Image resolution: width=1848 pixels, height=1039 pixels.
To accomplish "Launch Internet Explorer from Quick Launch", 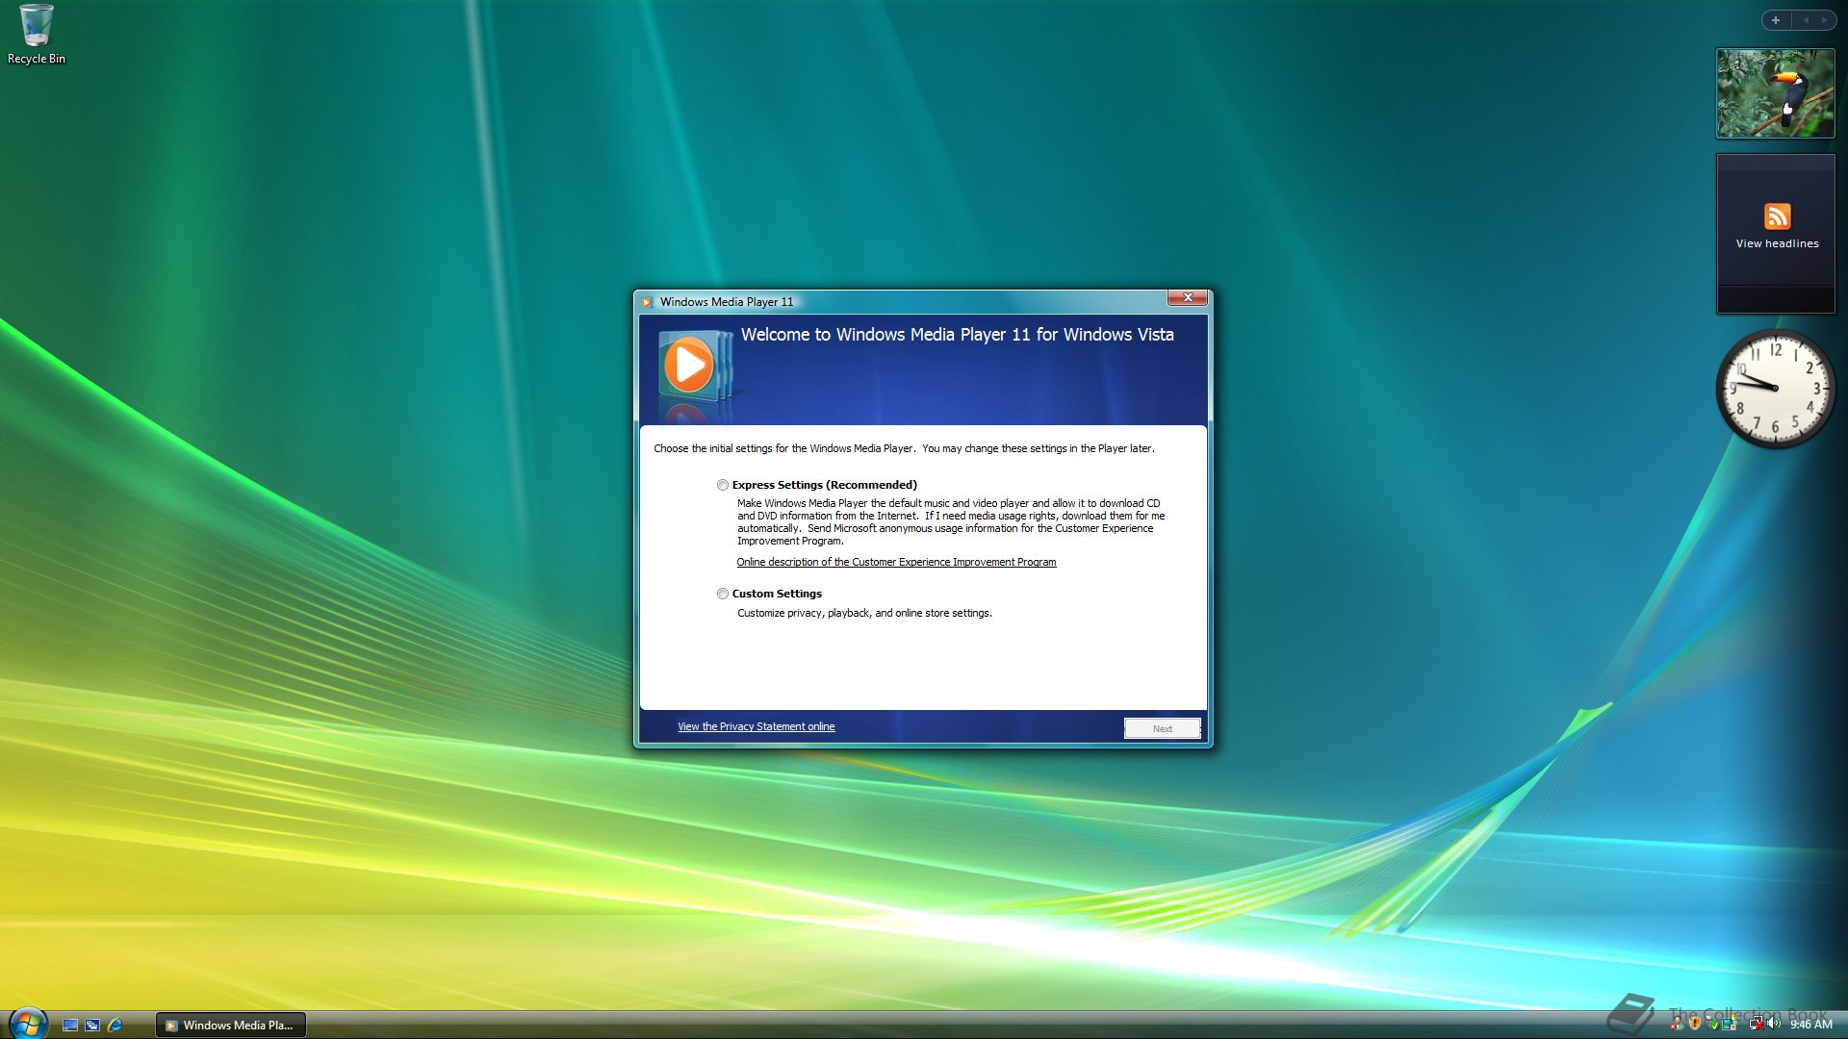I will pyautogui.click(x=115, y=1026).
